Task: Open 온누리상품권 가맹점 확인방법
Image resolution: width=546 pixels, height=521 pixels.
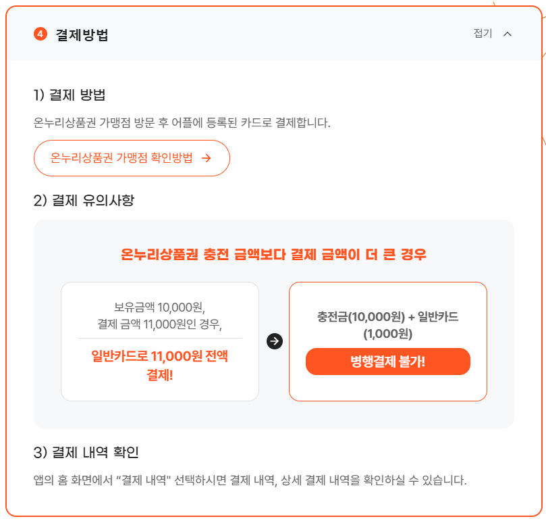Action: click(132, 158)
